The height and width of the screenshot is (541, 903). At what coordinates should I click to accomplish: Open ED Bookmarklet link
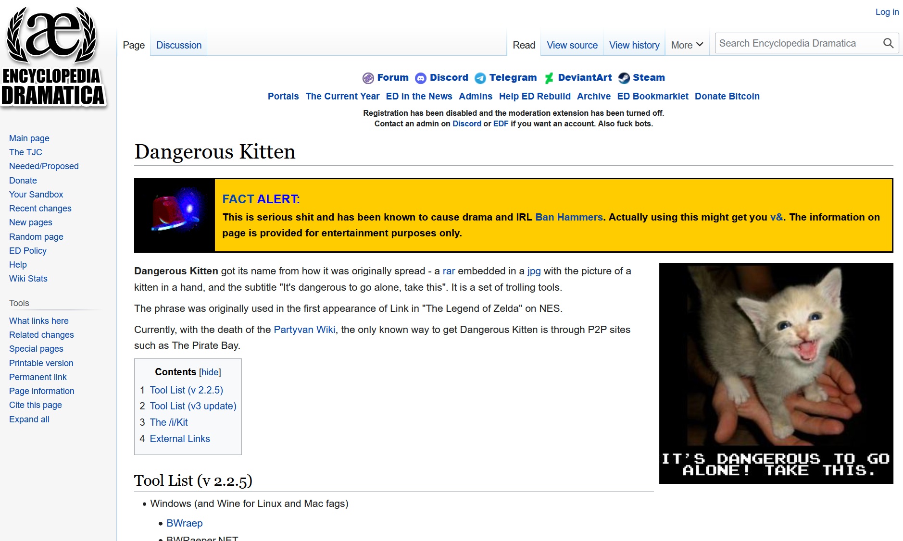652,96
